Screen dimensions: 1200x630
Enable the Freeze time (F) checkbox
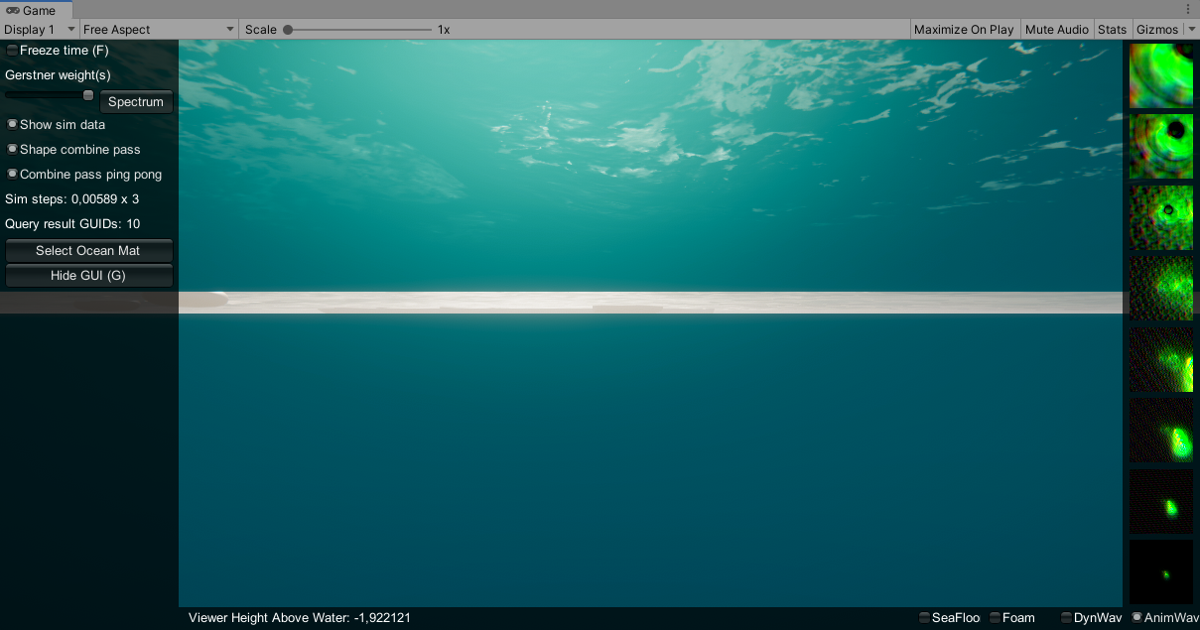[11, 50]
